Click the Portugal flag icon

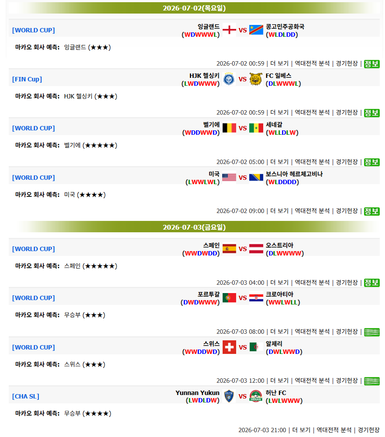point(229,297)
